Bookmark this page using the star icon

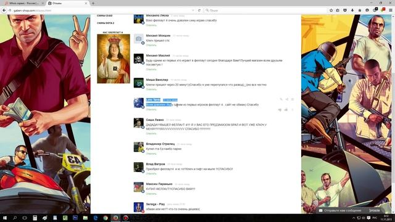pos(331,10)
